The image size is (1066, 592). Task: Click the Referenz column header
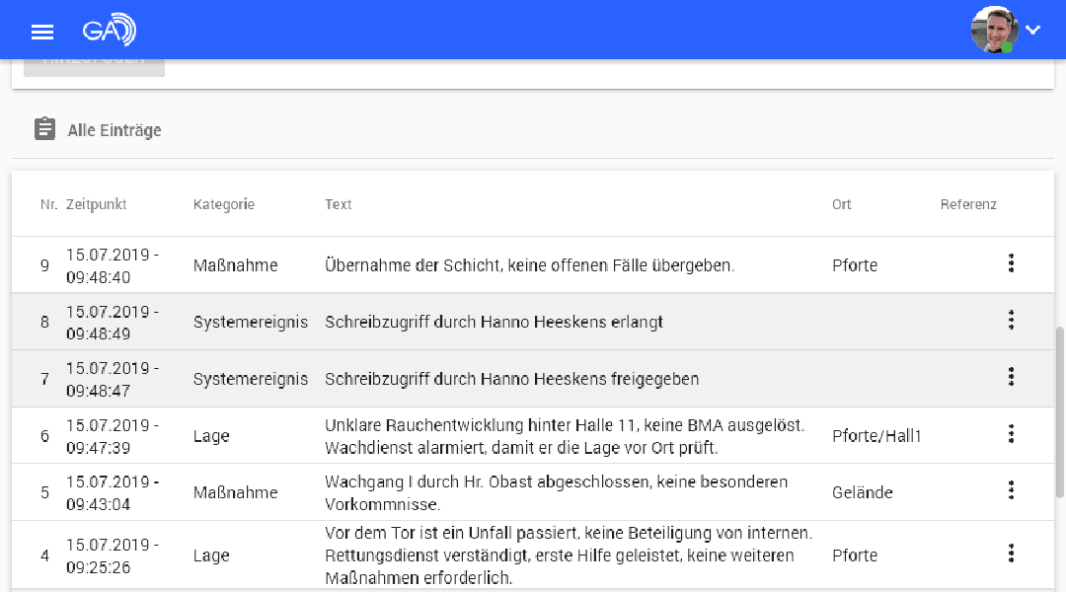968,204
